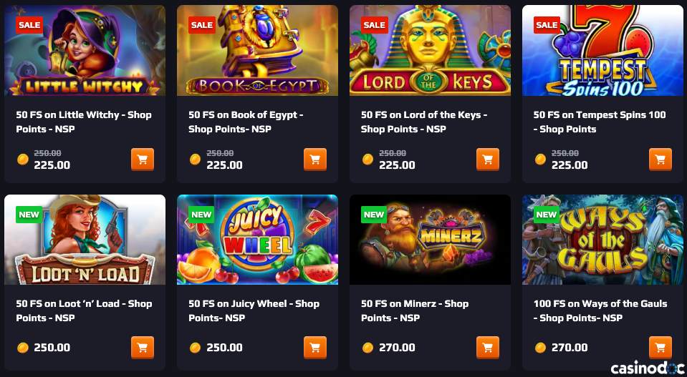Click cart icon for Juicy Wheel
Viewport: 687px width, 377px height.
click(x=315, y=348)
